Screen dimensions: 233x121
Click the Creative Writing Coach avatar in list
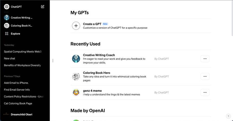click(x=76, y=59)
